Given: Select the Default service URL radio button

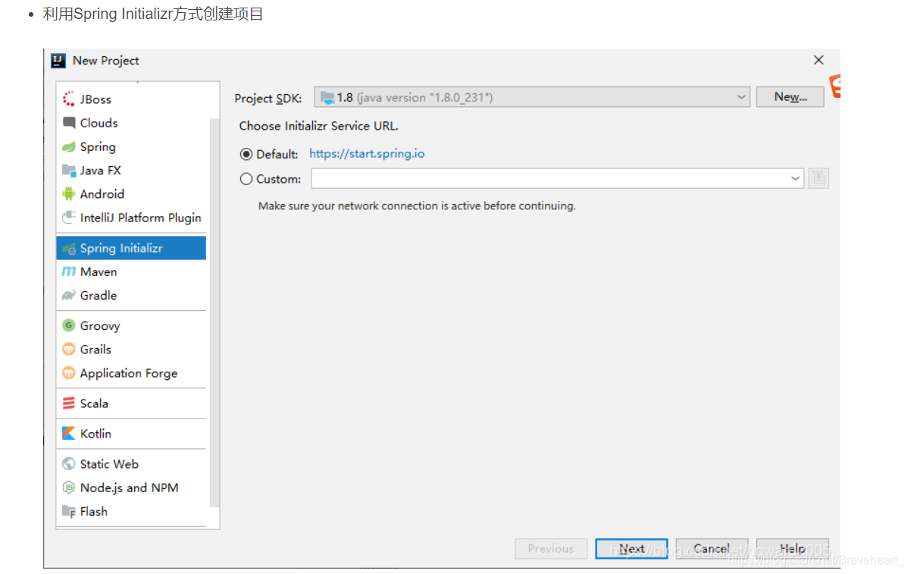Looking at the screenshot, I should 246,154.
